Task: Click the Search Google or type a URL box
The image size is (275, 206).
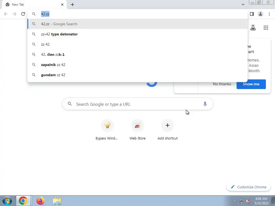Action: pyautogui.click(x=137, y=104)
